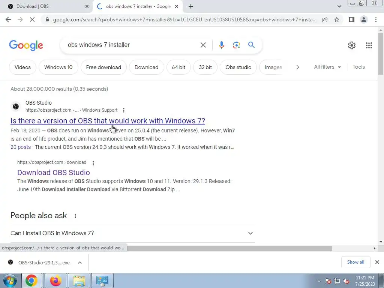Screen dimensions: 384x288
Task: Click the network tray icon
Action: pyautogui.click(x=337, y=281)
